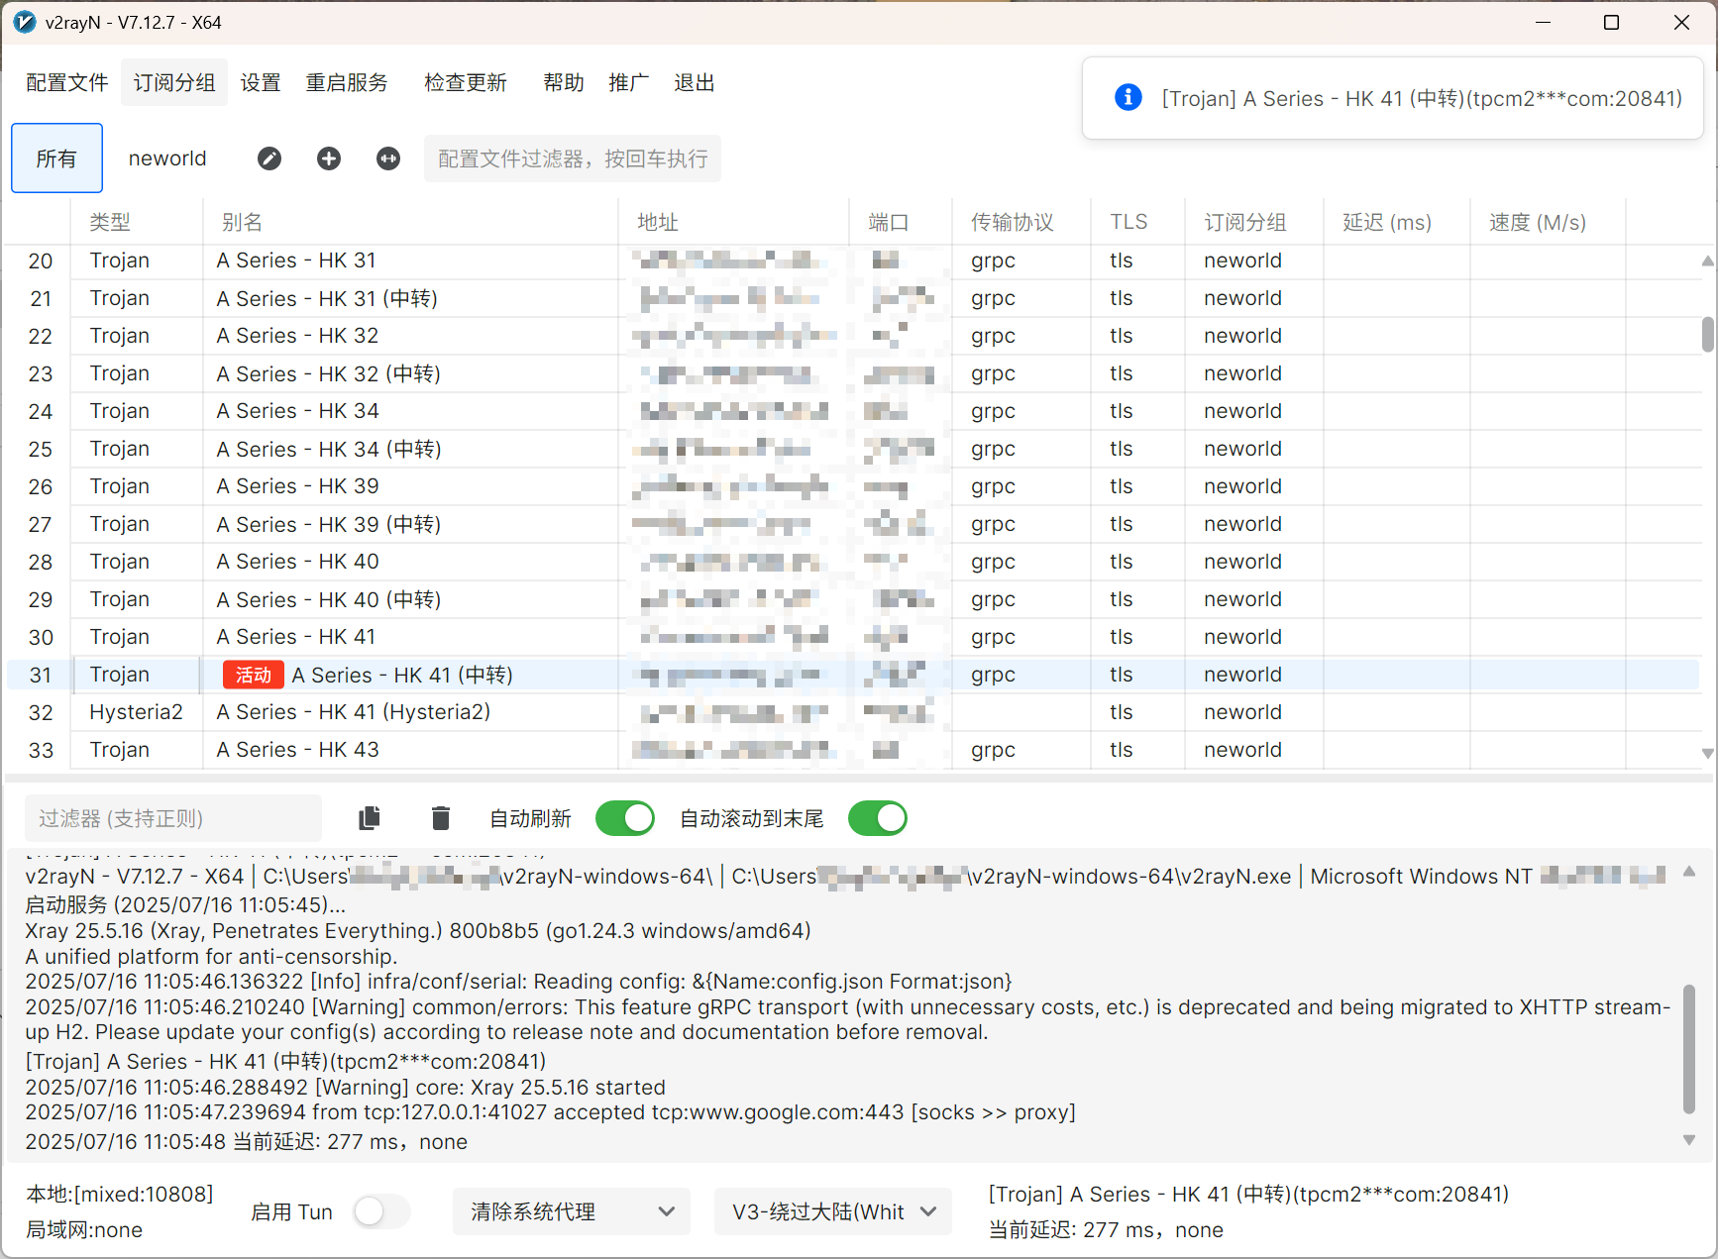Focus the 配置文件过滤器 input field

[x=573, y=158]
